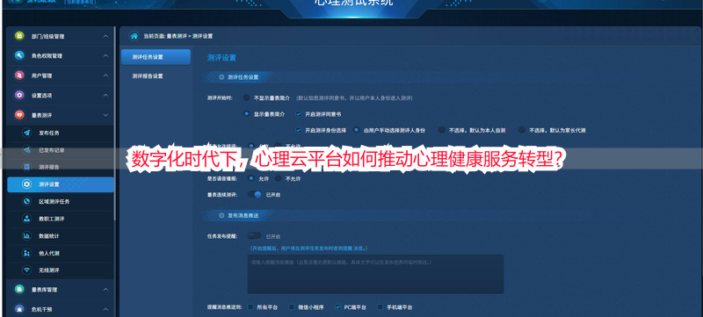703x317 pixels.
Task: Click the 量表库管理 document icon
Action: [x=18, y=289]
